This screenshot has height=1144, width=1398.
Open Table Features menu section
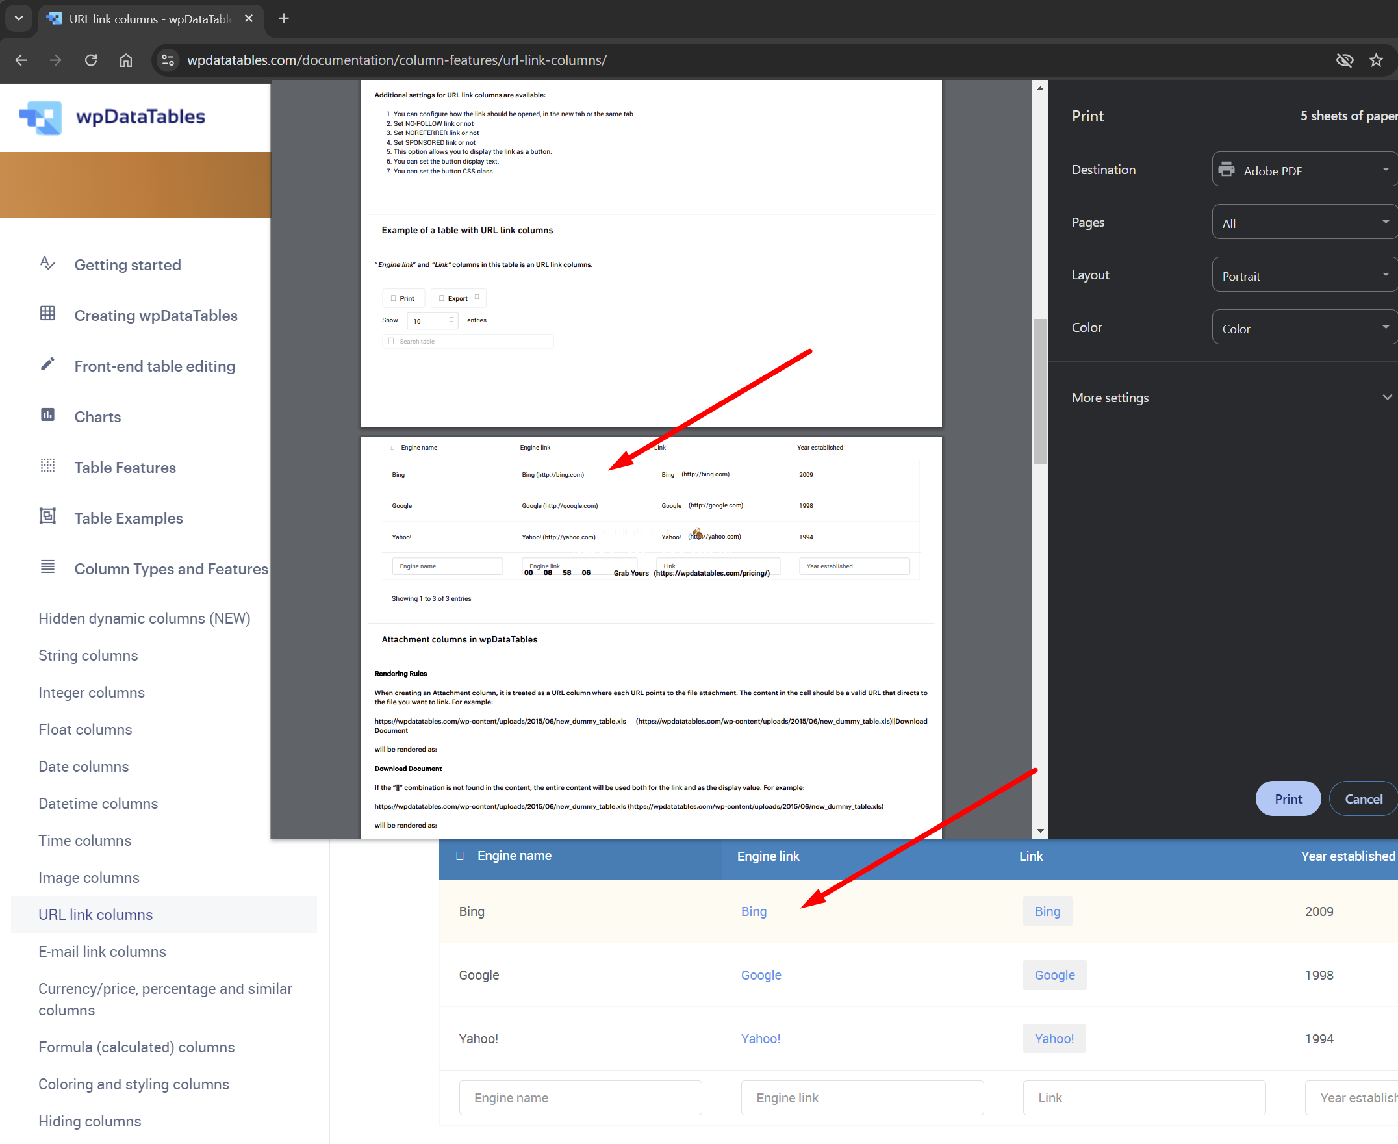pos(125,468)
